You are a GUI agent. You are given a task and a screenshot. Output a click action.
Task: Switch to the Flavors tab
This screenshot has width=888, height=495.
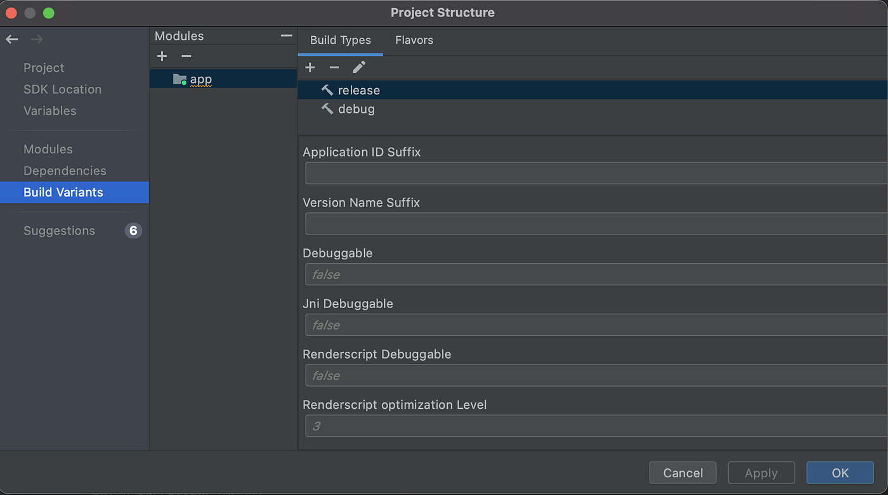pyautogui.click(x=414, y=40)
